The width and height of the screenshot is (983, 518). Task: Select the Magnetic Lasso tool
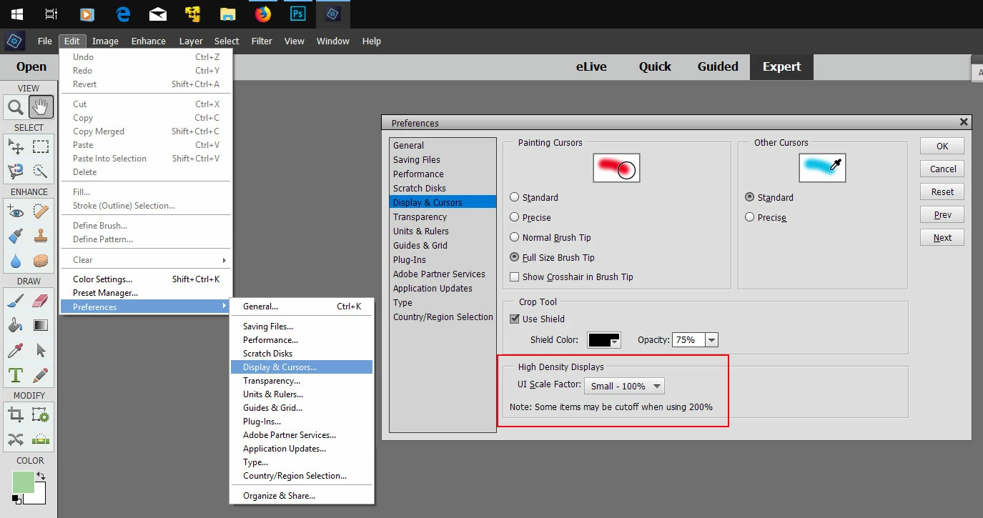pos(16,171)
